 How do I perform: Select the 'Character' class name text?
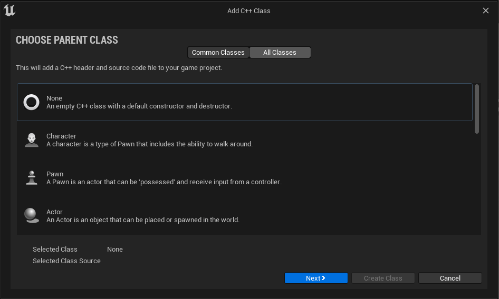coord(61,136)
